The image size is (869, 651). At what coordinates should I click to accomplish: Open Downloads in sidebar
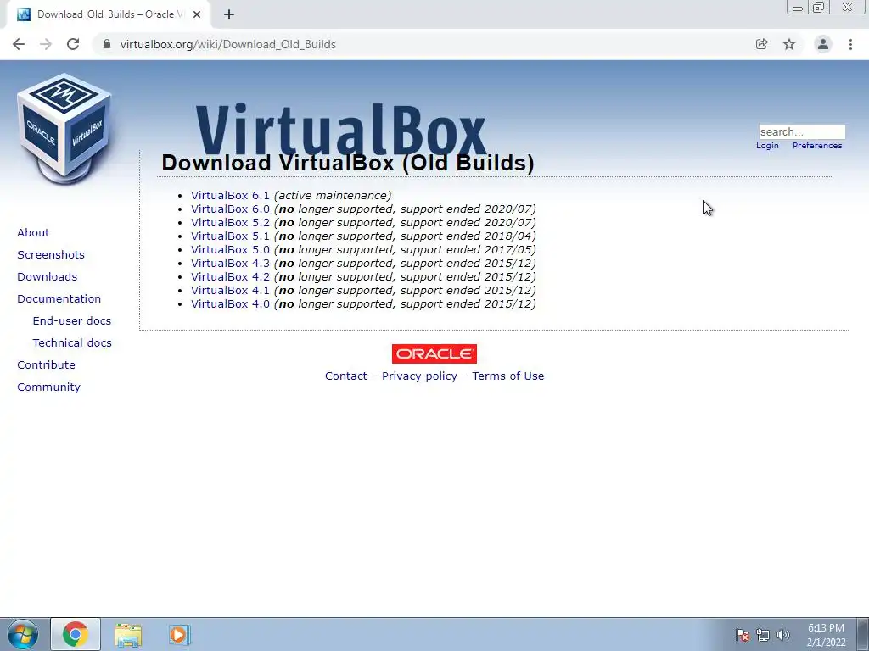[x=48, y=277]
